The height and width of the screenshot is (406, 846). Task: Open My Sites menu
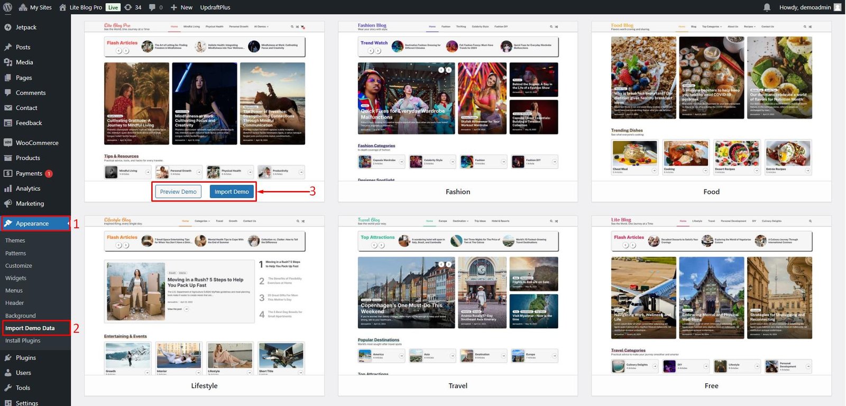coord(35,7)
